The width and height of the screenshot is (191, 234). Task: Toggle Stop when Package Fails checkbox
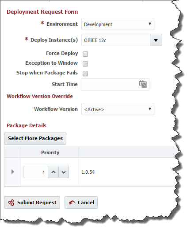85,74
